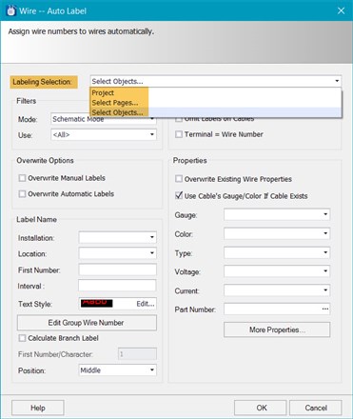The height and width of the screenshot is (419, 353).
Task: Check Terminal = Wire Number option
Action: tap(179, 134)
